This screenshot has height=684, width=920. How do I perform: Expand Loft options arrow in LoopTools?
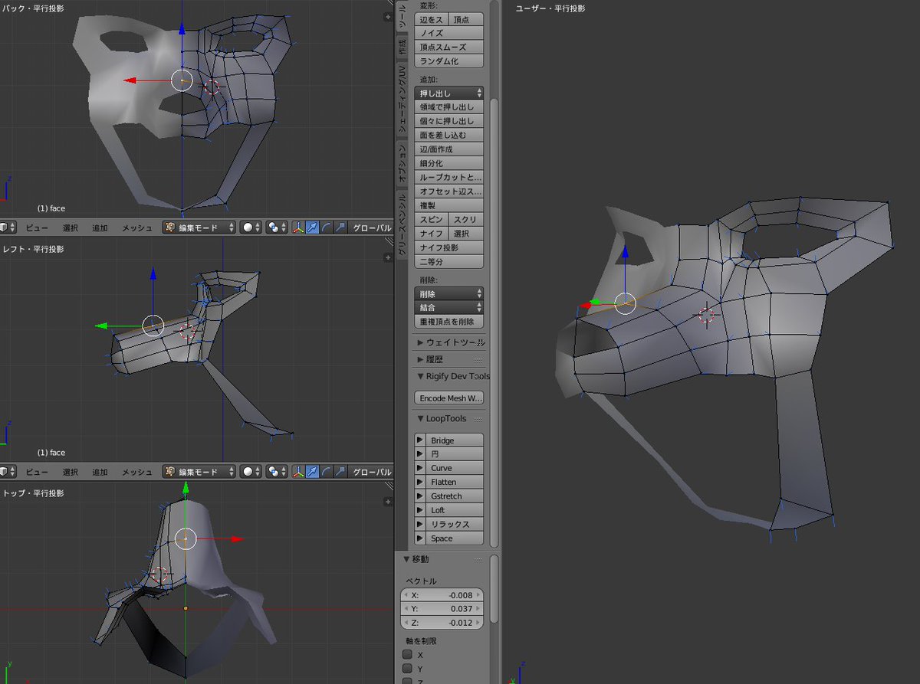(x=419, y=510)
